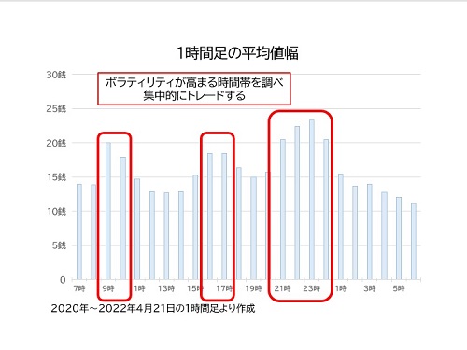This screenshot has height=350, width=467.
Task: Select the bar above the 5時 label
Action: [x=399, y=238]
